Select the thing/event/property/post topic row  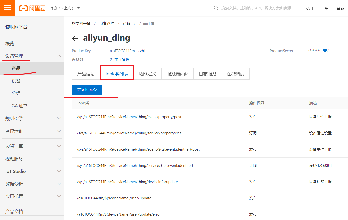click(210, 117)
